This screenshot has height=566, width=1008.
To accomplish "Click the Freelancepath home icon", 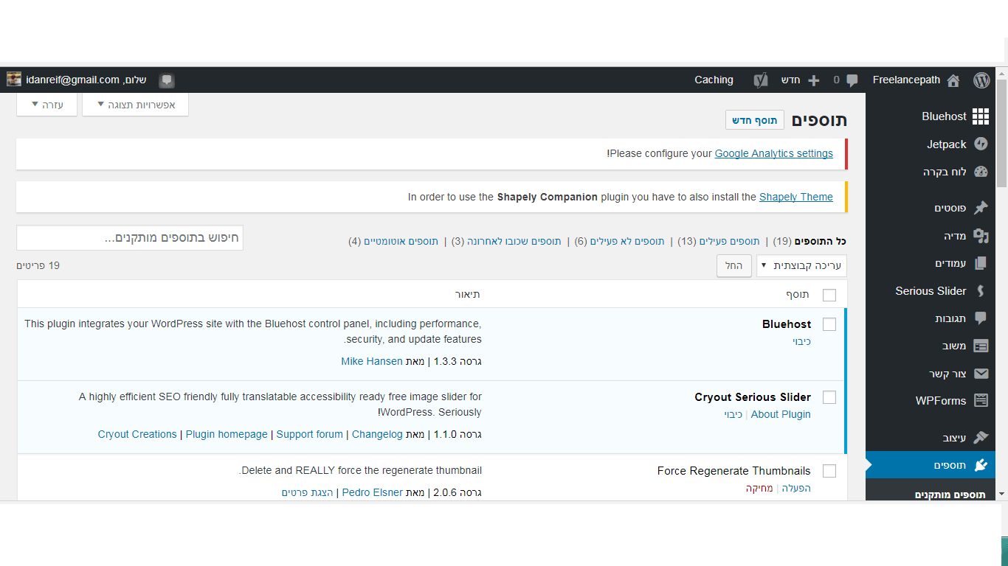I will tap(953, 80).
